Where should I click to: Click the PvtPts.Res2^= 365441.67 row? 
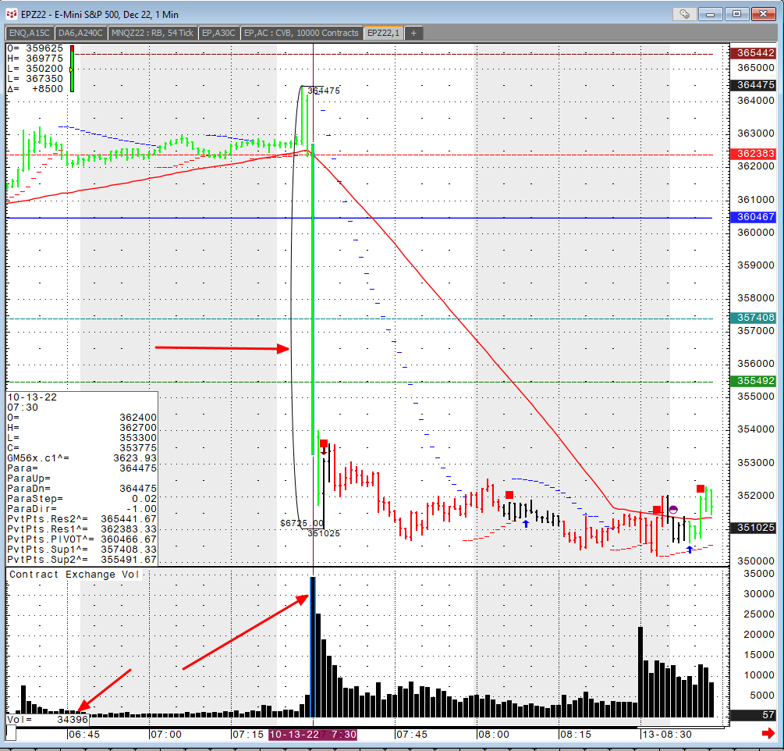point(82,519)
